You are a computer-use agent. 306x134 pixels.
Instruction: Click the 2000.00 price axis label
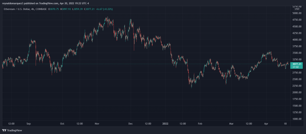click(x=297, y=93)
